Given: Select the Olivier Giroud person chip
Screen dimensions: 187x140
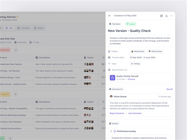Looking at the screenshot, I should [155, 51].
